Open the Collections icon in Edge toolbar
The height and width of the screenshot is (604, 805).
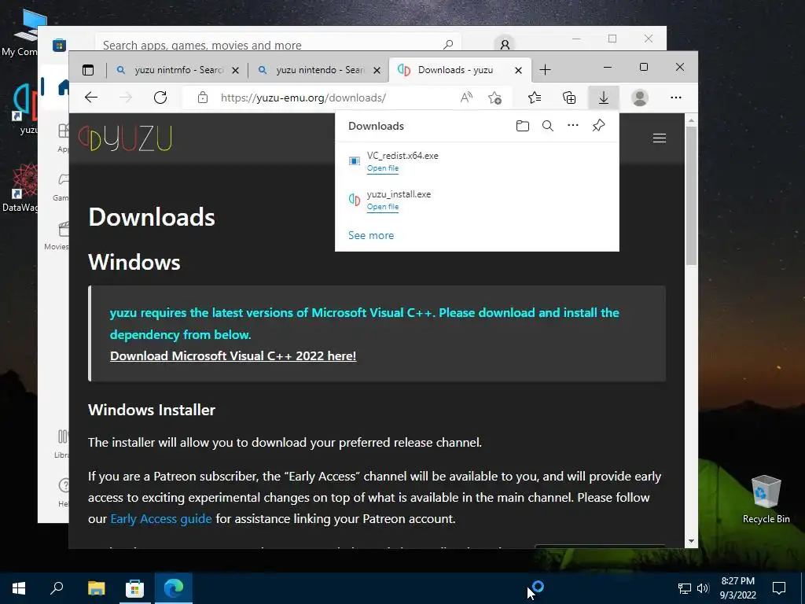click(x=569, y=98)
